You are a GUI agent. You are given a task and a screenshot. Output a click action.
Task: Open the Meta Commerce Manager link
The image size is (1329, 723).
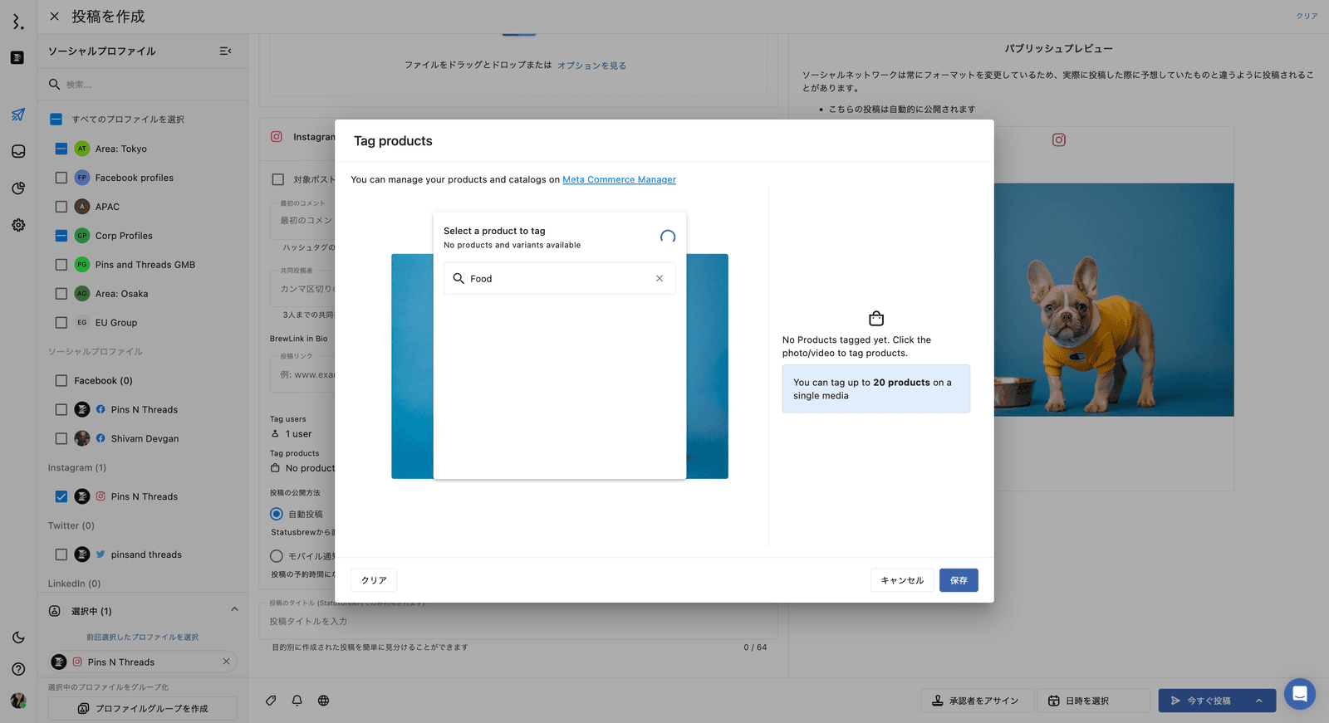[619, 179]
